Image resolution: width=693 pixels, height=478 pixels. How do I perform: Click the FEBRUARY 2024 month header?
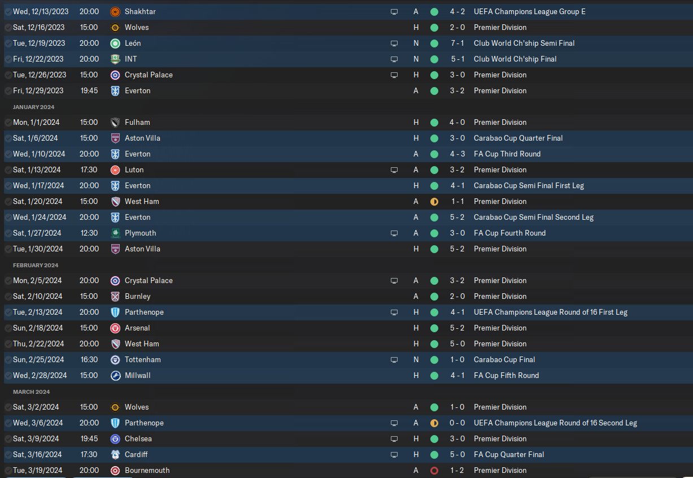coord(36,265)
